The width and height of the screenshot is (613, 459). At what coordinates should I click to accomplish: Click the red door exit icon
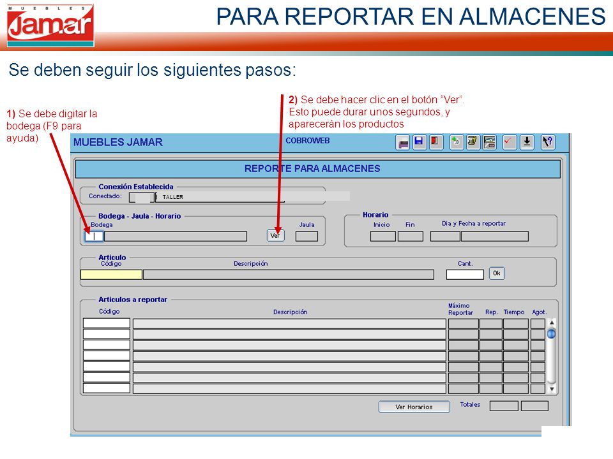435,142
